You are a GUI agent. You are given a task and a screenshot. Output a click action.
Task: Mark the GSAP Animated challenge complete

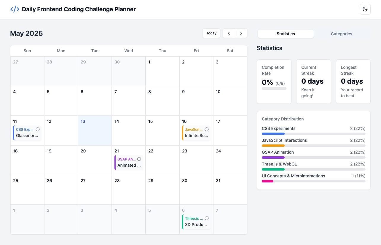tap(139, 159)
